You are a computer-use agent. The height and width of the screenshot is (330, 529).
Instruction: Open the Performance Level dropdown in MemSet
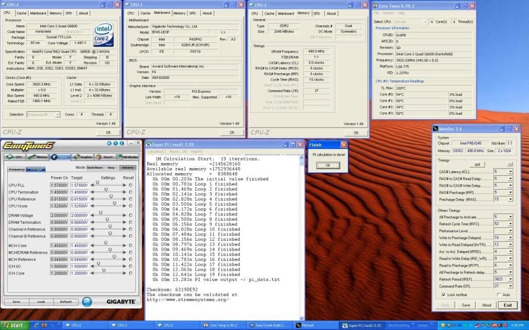coord(510,230)
